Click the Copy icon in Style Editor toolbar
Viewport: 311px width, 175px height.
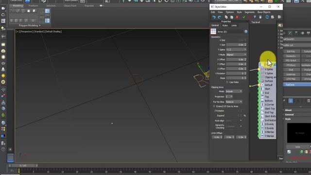click(226, 17)
